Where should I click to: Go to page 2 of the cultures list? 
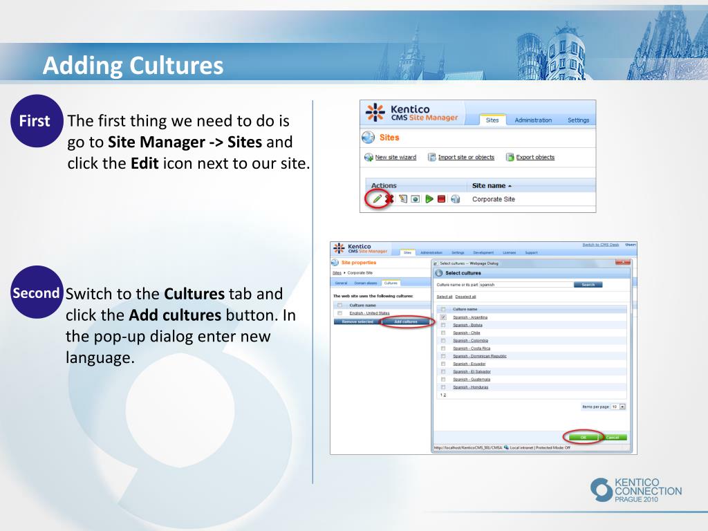445,395
